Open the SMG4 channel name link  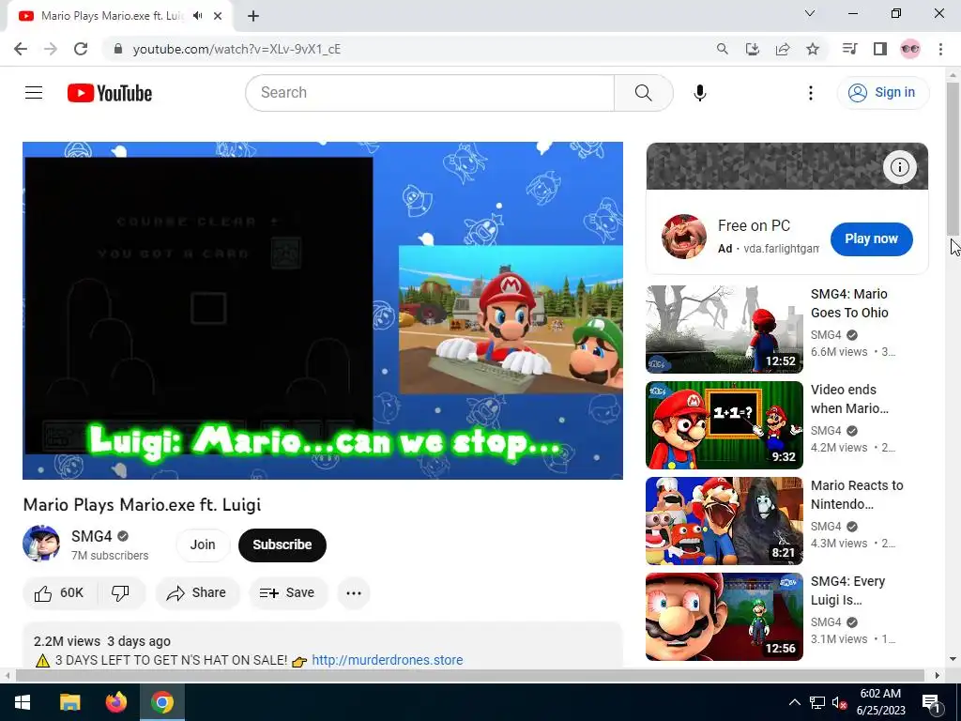91,536
